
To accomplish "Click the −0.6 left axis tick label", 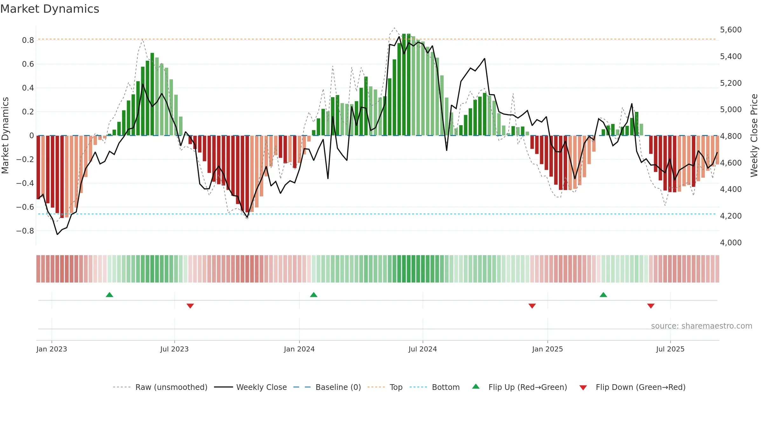I will point(25,207).
